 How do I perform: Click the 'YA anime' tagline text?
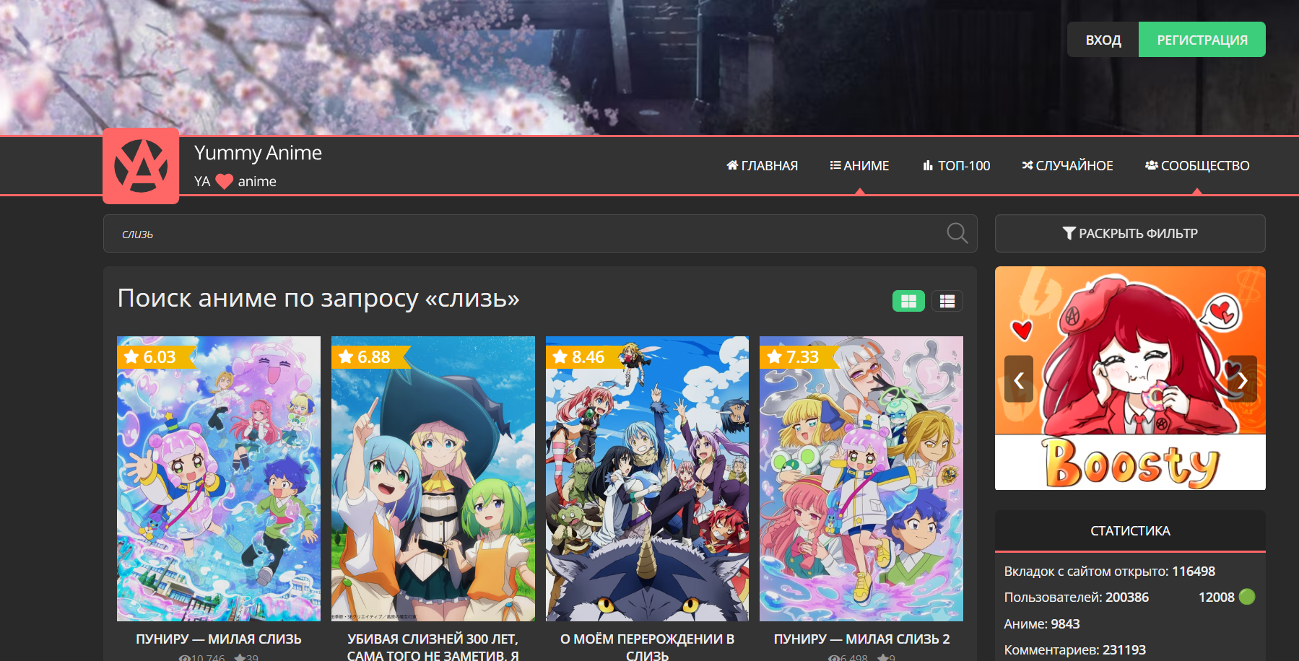point(235,181)
